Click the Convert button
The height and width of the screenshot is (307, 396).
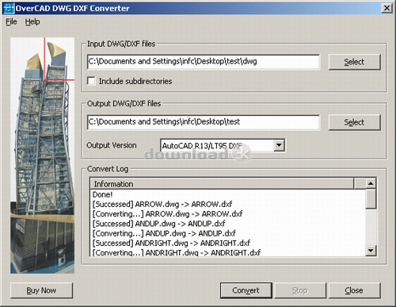point(246,290)
